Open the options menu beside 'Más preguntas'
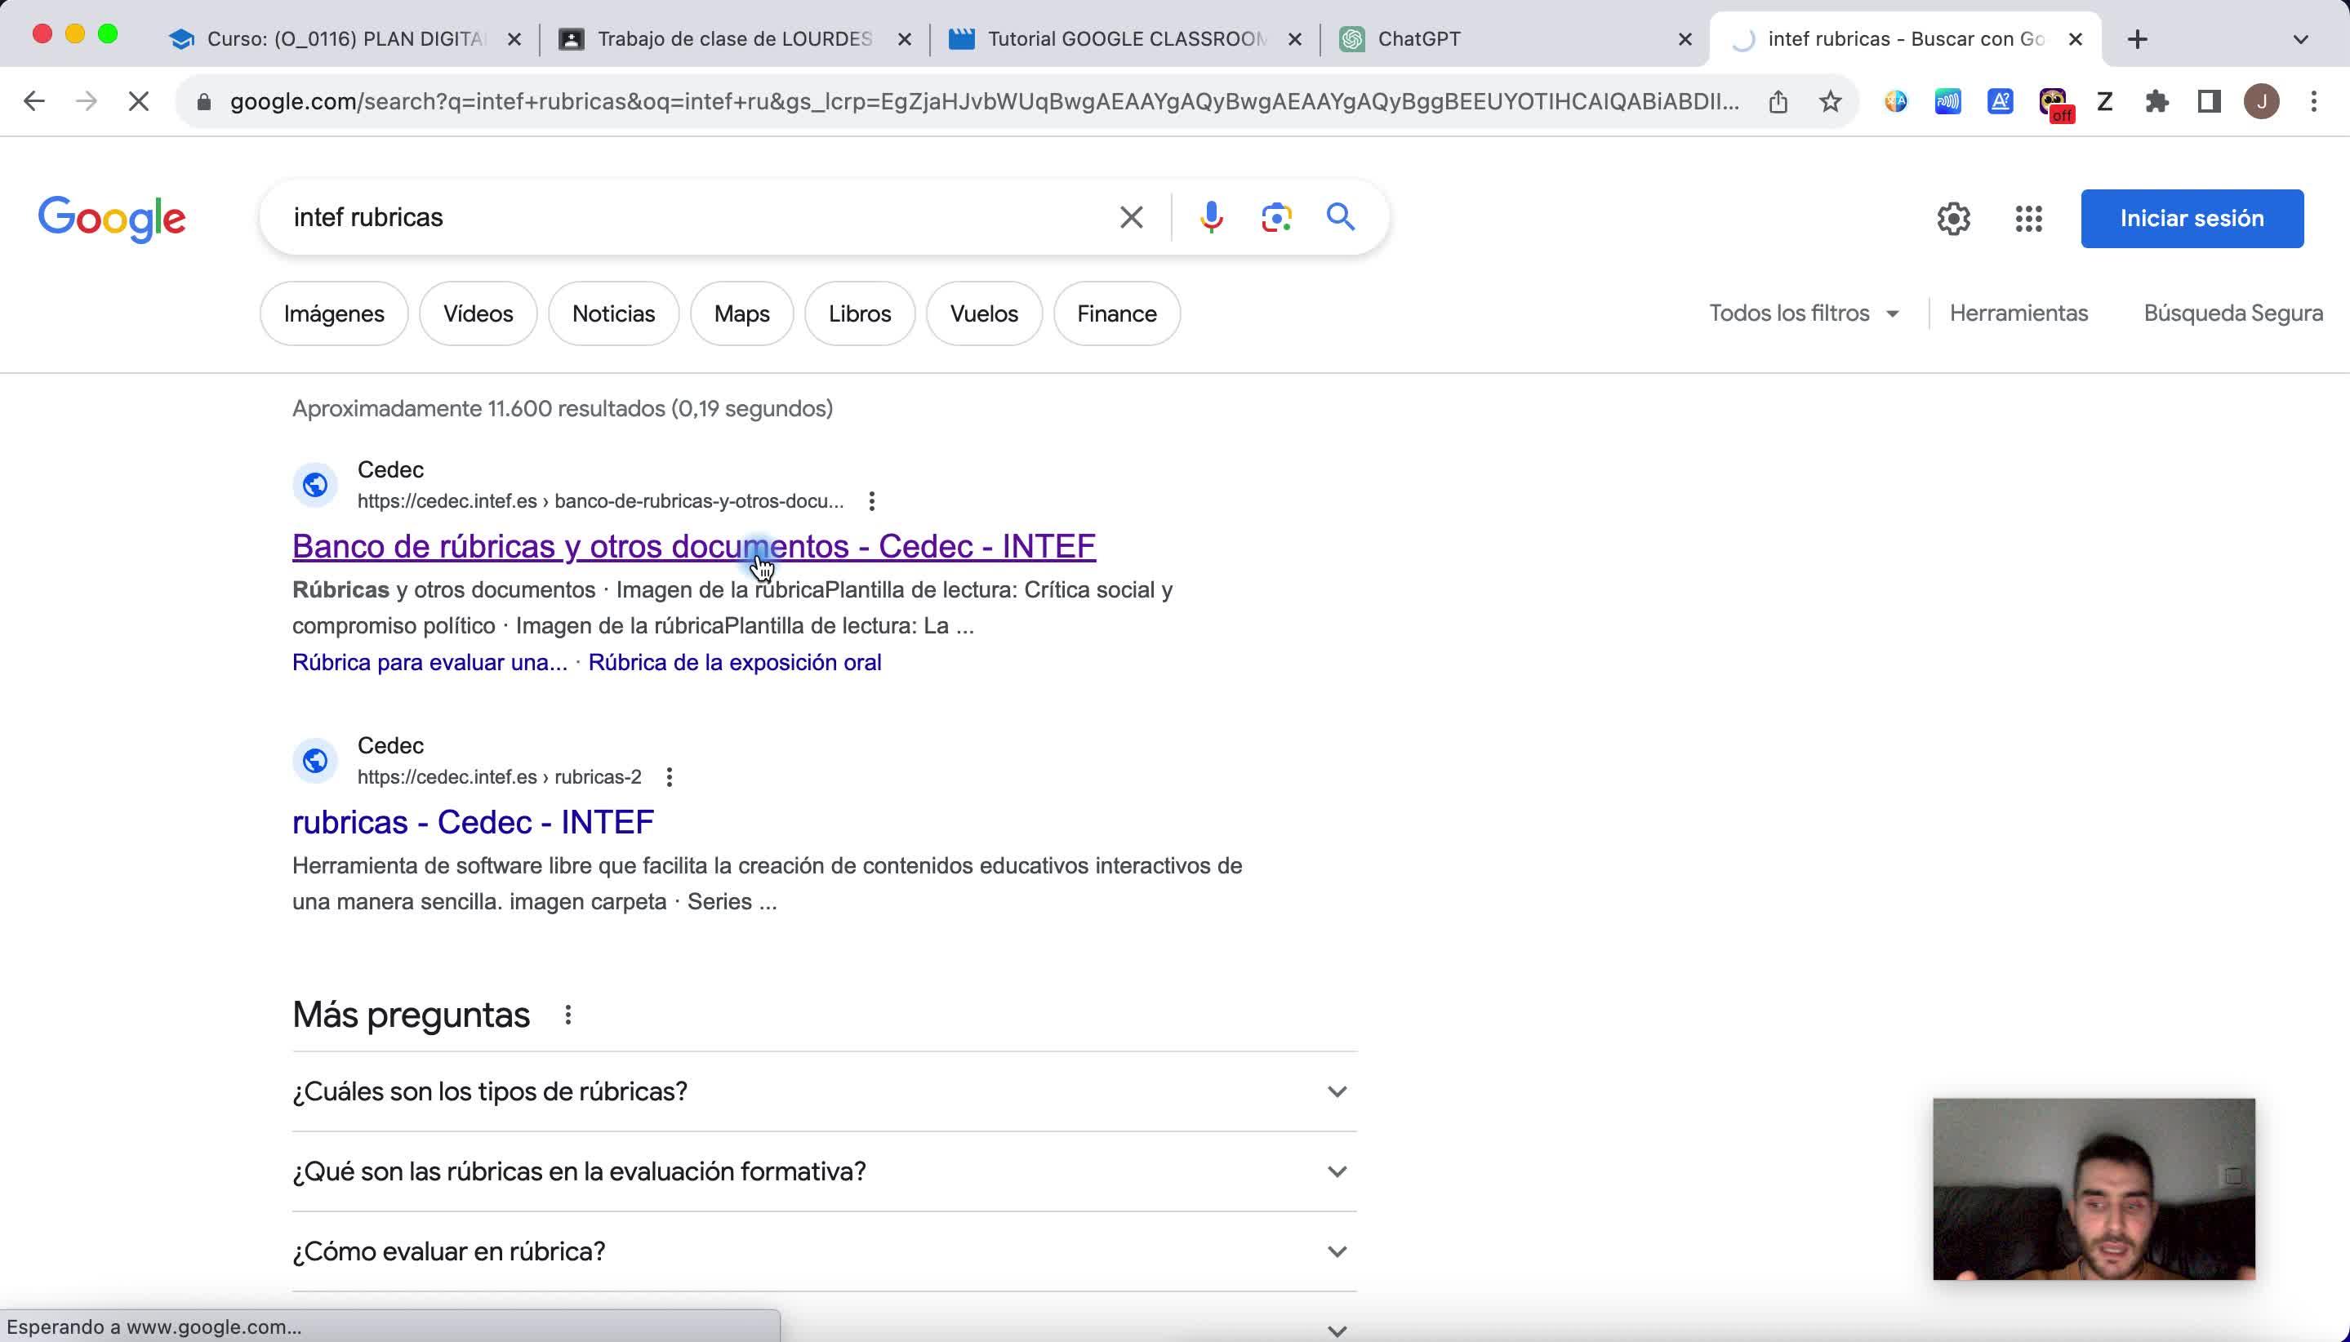This screenshot has height=1342, width=2350. coord(568,1015)
